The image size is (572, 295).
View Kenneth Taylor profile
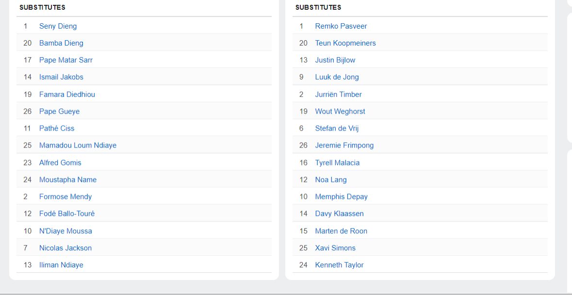pos(339,265)
